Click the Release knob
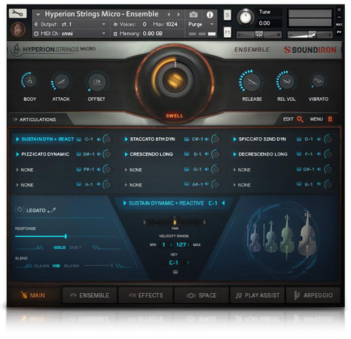351x339 pixels. [x=252, y=82]
